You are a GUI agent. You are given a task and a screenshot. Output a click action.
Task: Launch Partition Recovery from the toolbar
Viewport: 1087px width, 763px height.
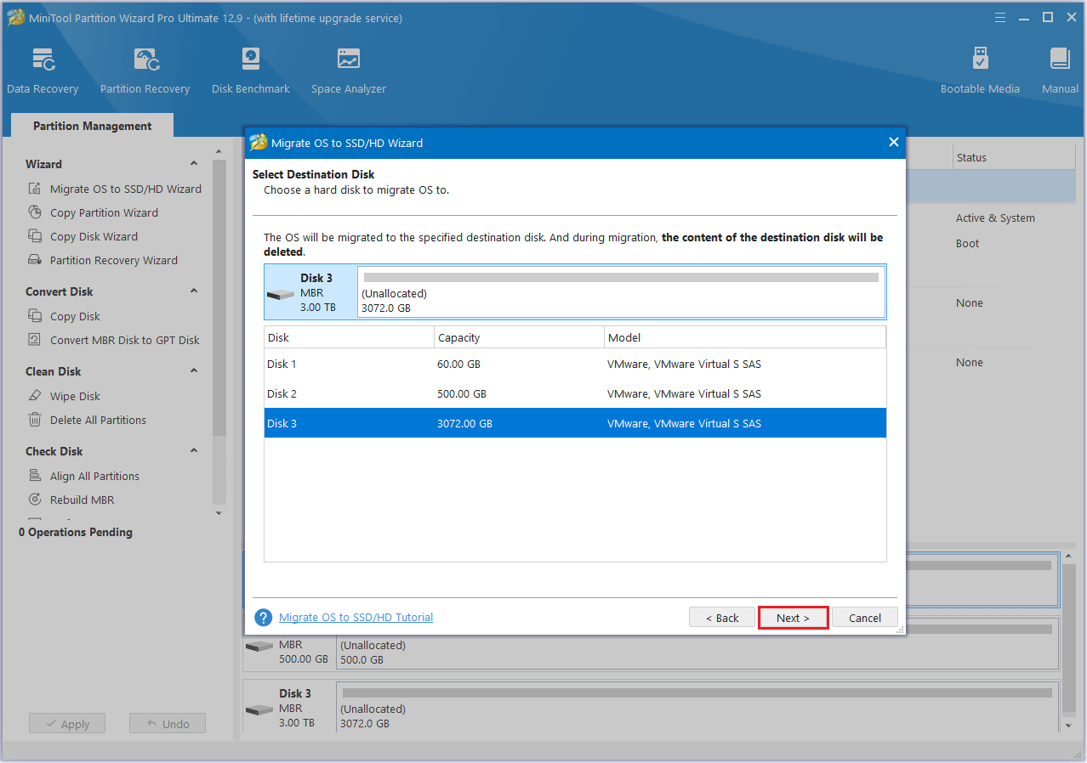(x=145, y=68)
